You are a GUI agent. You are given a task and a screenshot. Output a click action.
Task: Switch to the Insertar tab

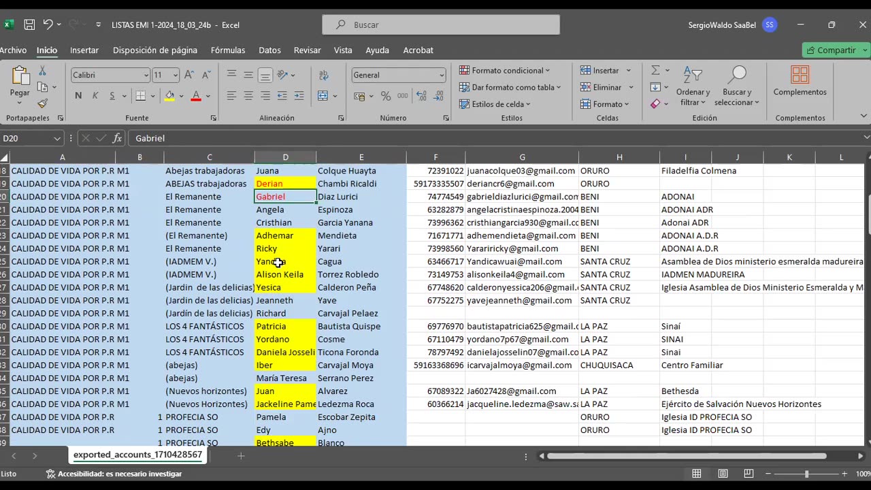pos(84,50)
